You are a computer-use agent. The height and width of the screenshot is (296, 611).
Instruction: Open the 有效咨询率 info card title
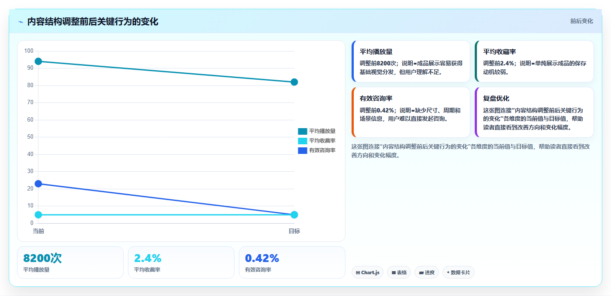point(376,99)
